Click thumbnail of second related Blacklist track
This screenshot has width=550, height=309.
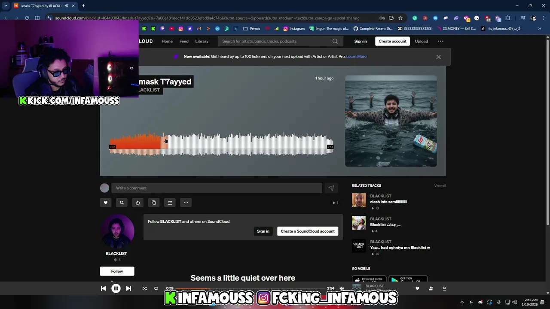[359, 223]
